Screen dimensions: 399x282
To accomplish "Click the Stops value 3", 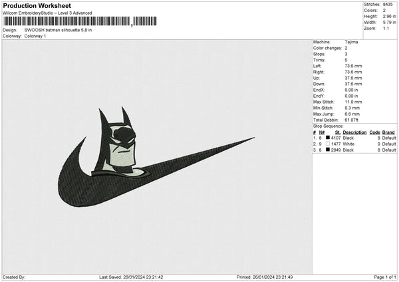I will coord(346,54).
